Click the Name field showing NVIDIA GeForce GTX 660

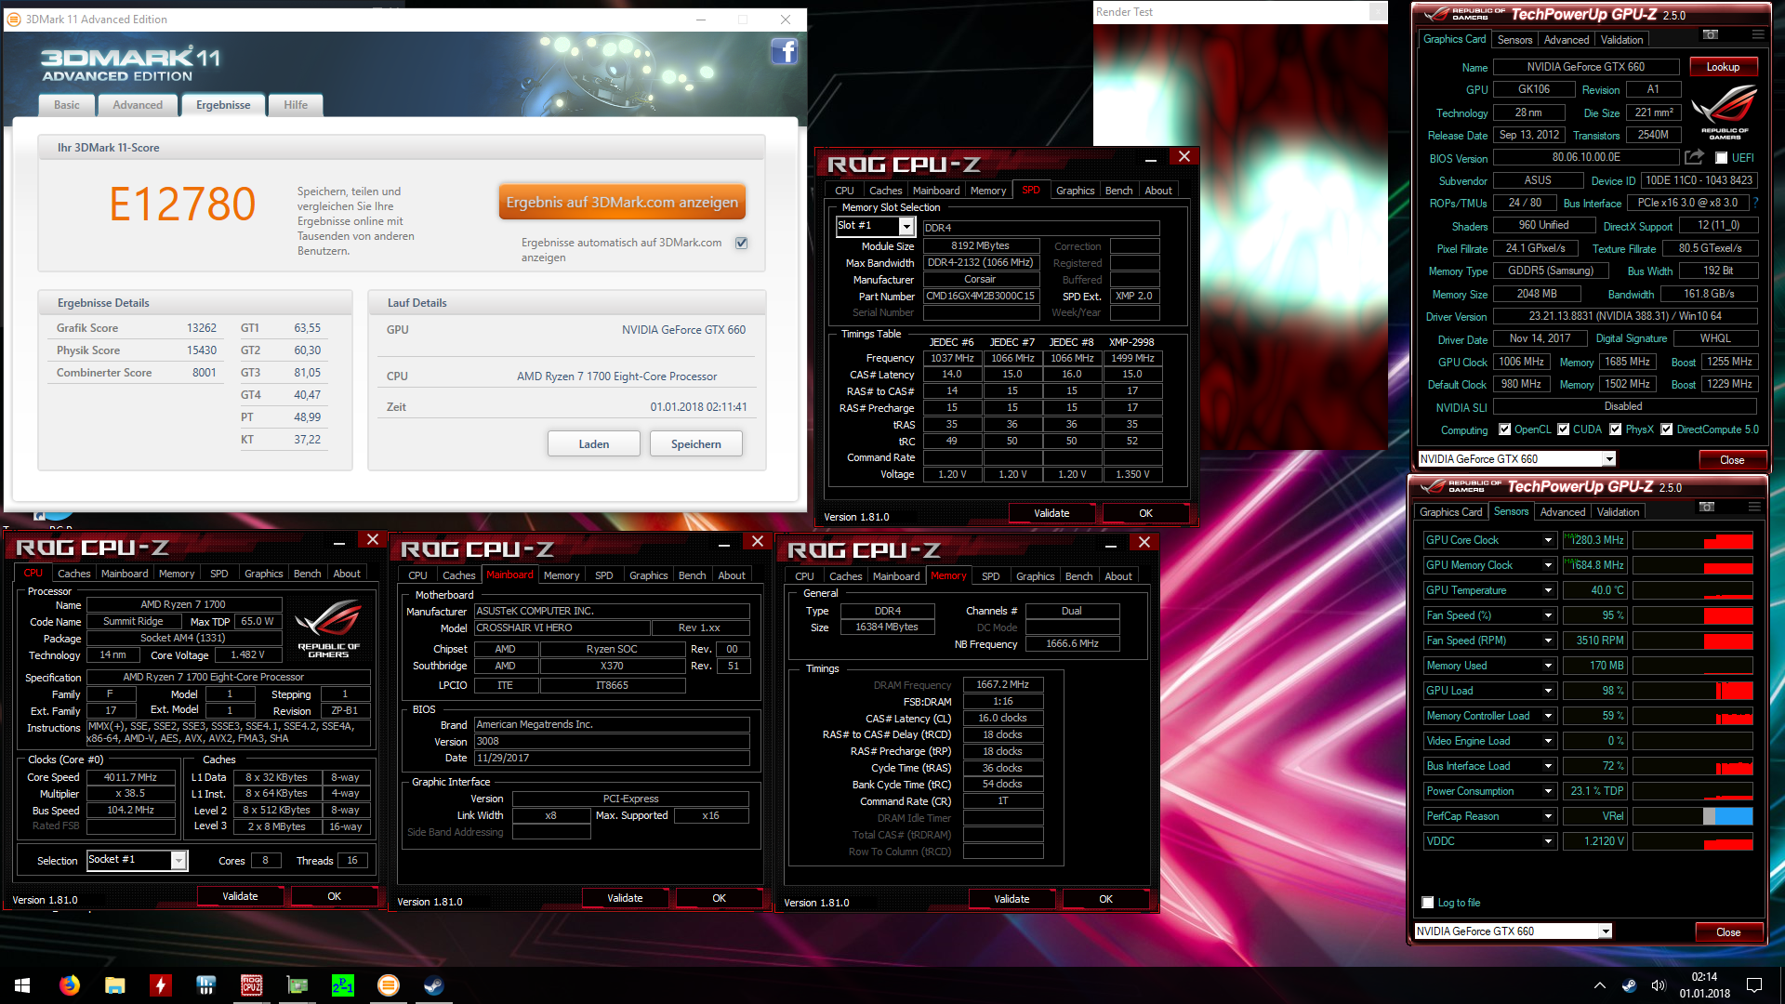(x=1585, y=67)
